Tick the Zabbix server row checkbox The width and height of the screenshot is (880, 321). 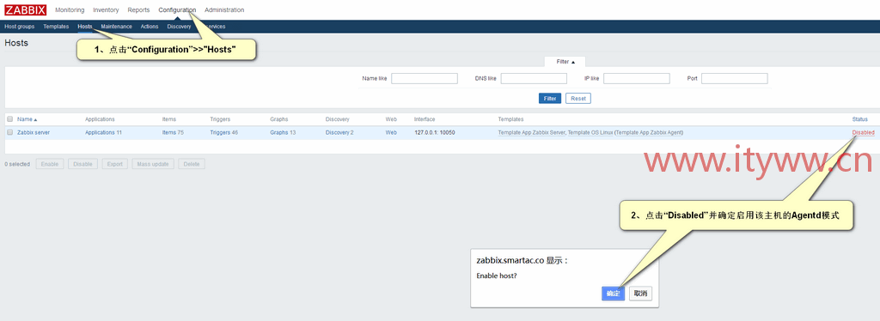click(x=9, y=133)
